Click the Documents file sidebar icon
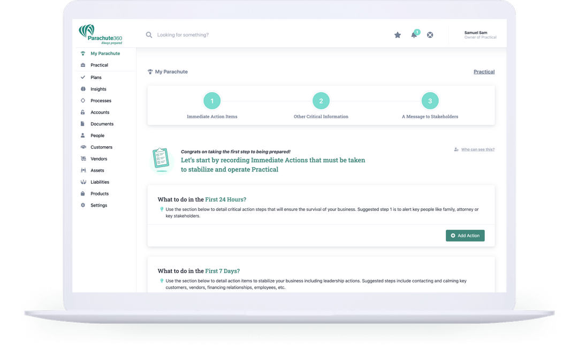 pos(83,124)
